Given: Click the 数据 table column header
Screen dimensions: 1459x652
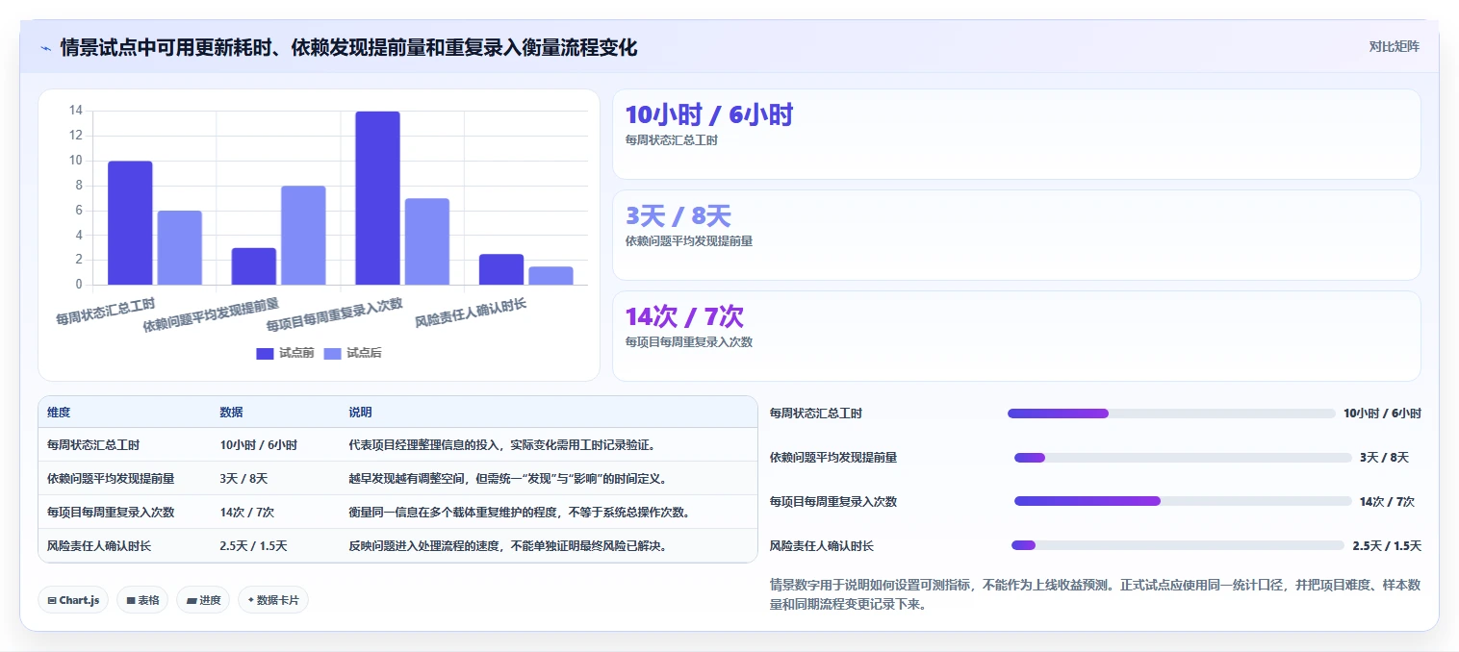Looking at the screenshot, I should point(231,412).
